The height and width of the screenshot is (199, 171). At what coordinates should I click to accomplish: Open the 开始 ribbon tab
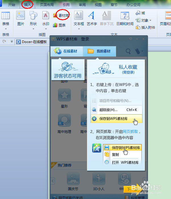coord(12,5)
